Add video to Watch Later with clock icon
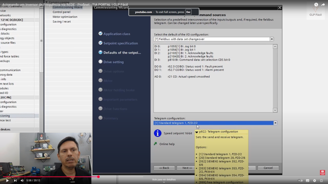The image size is (328, 184). [x=316, y=4]
